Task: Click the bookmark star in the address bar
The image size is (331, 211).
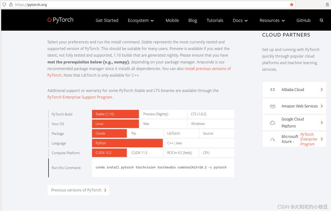Action: [292, 4]
